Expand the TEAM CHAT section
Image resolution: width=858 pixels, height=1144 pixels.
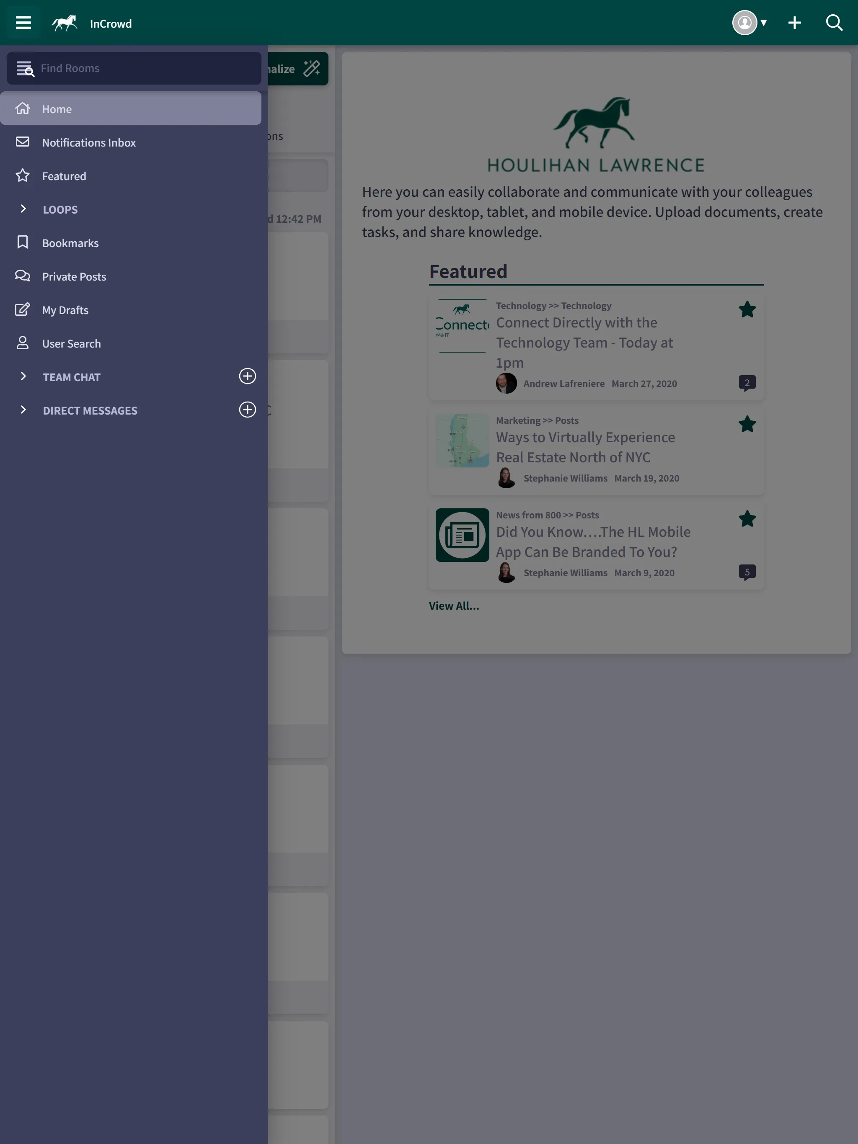(x=23, y=376)
